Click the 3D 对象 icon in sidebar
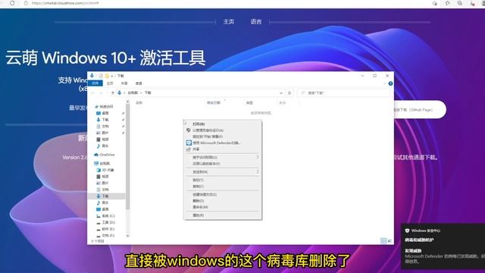 tap(99, 170)
